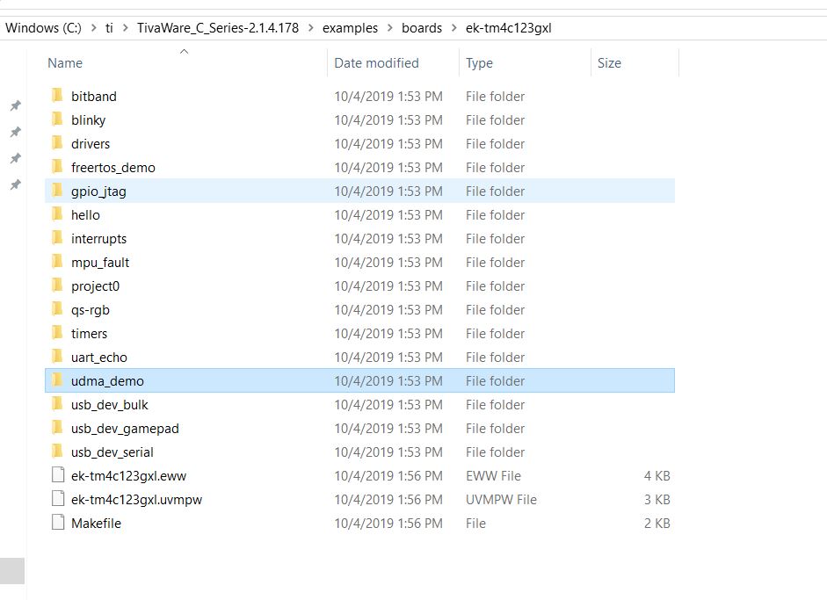The width and height of the screenshot is (827, 600).
Task: Select the Makefile file name
Action: tap(96, 524)
